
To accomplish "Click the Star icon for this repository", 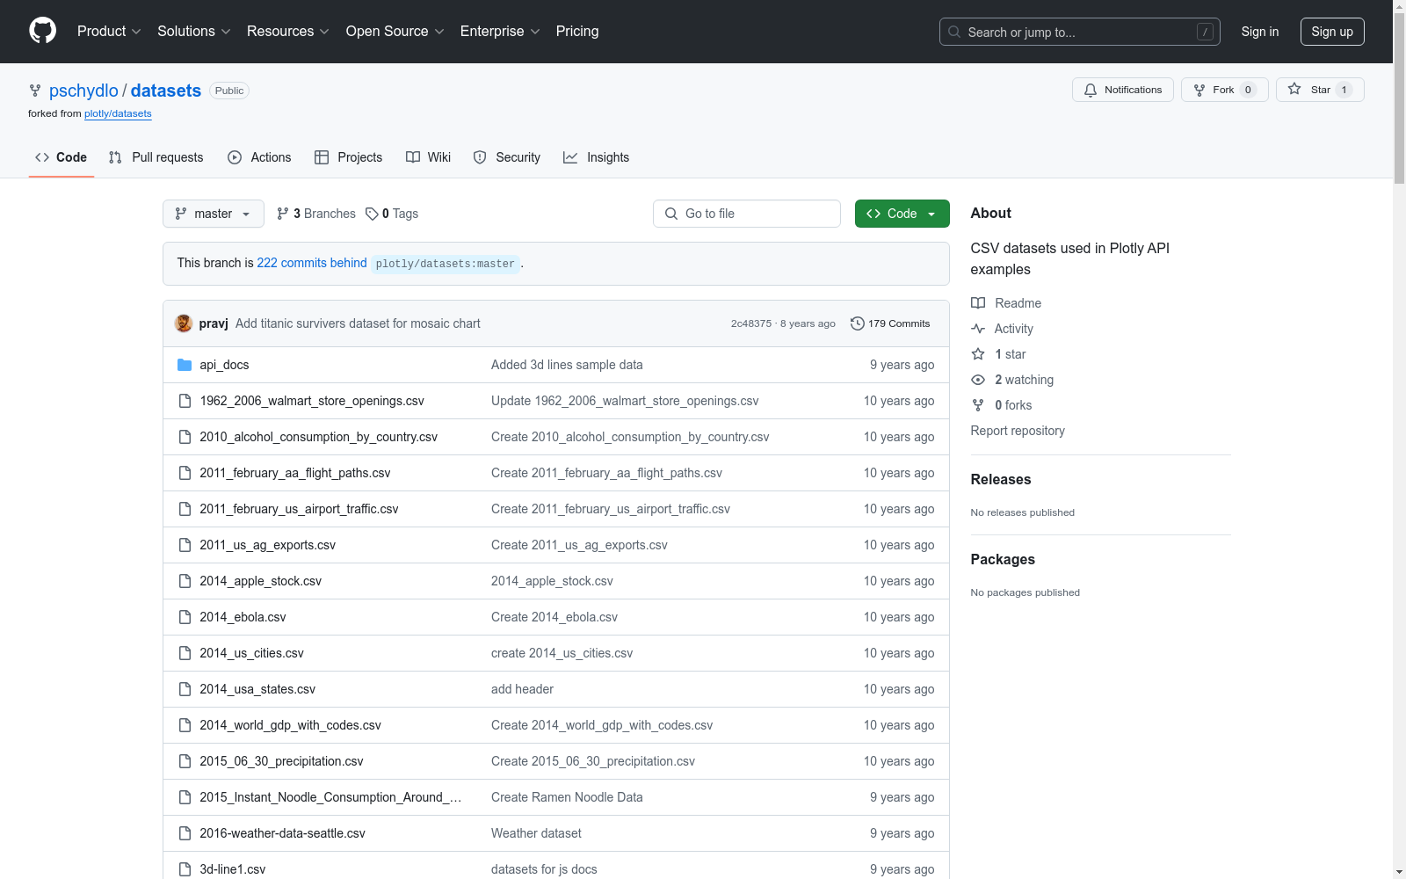I will click(1294, 89).
